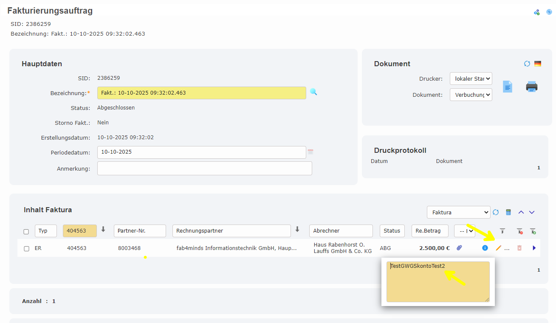The height and width of the screenshot is (323, 556).
Task: Click the Rechnungspartner column filter field
Action: coord(231,231)
